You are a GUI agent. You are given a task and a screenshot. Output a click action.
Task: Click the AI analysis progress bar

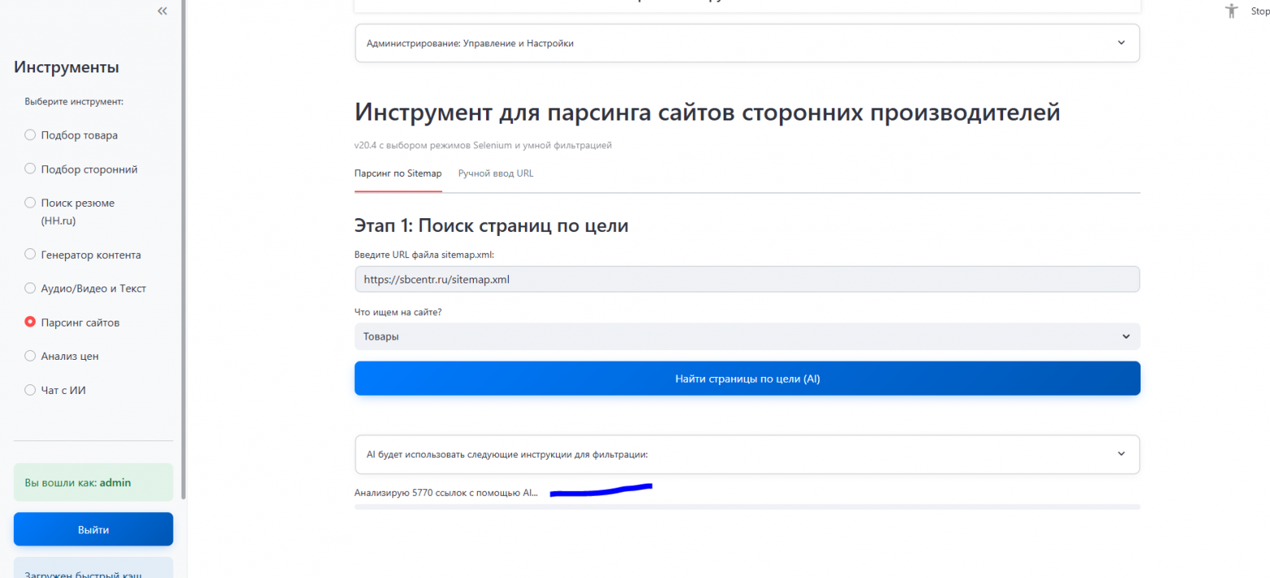(747, 506)
